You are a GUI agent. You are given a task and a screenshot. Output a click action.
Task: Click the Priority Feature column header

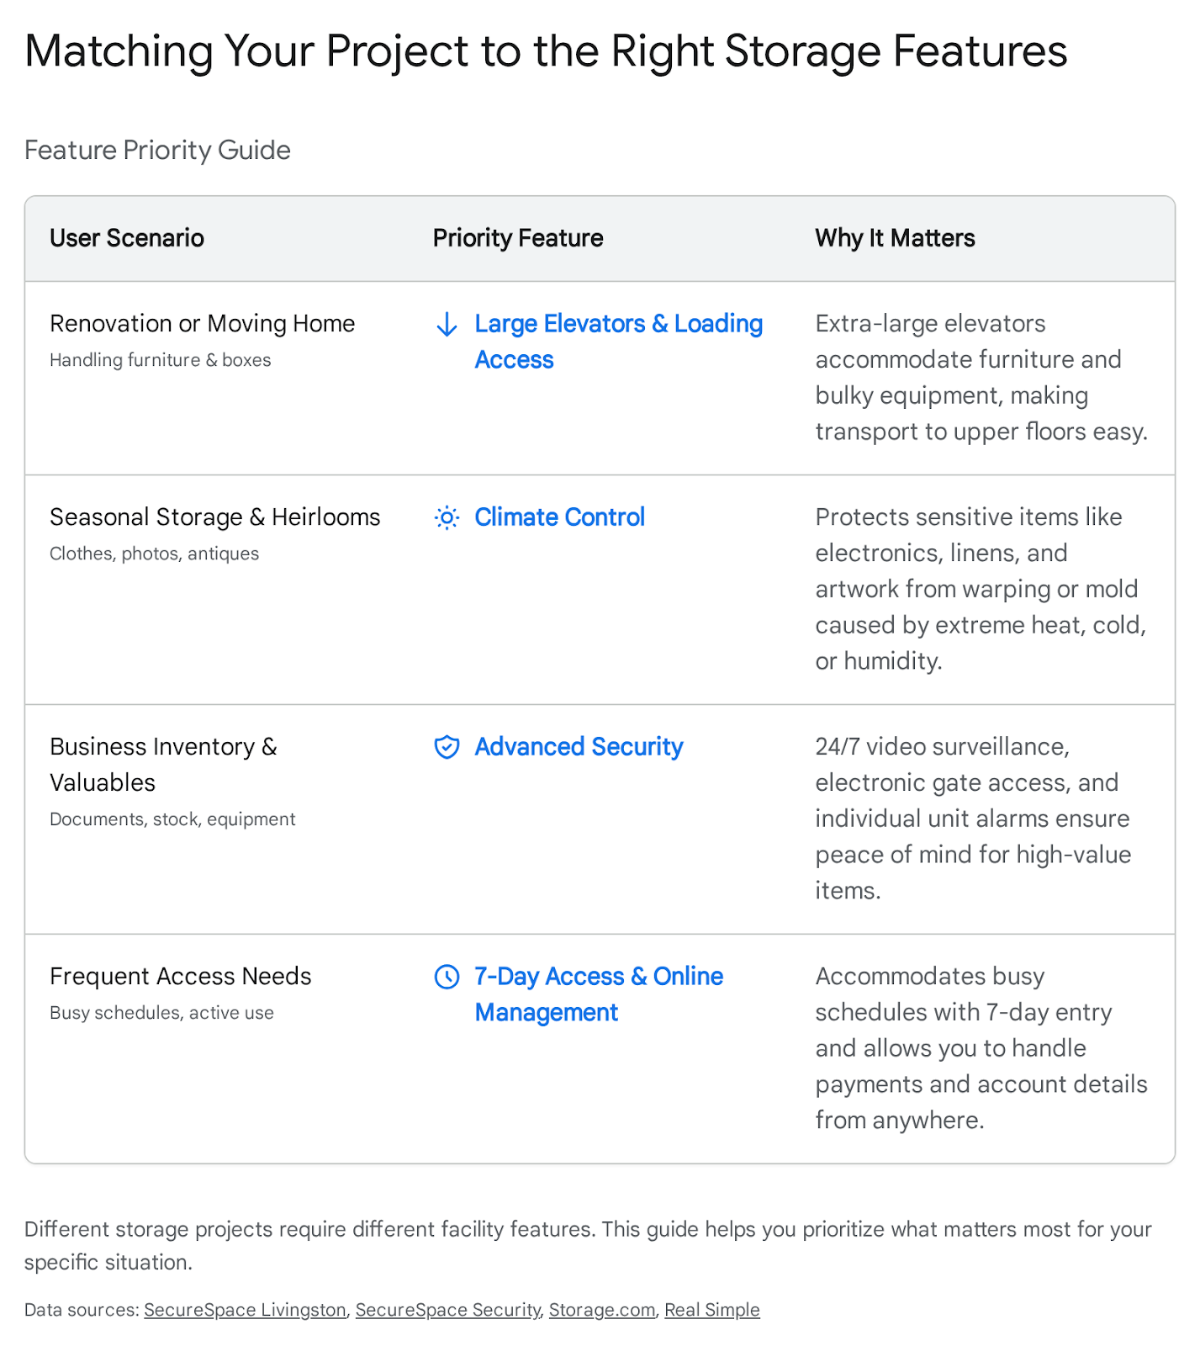(x=518, y=238)
